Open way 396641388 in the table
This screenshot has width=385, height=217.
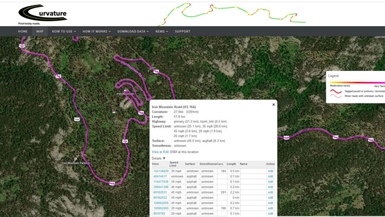coord(160,187)
